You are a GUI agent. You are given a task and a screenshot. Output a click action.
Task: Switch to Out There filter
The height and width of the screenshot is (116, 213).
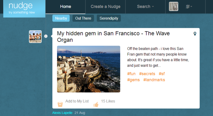click(83, 18)
